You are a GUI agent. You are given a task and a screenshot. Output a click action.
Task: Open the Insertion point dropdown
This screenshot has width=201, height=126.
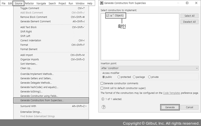click(x=150, y=68)
